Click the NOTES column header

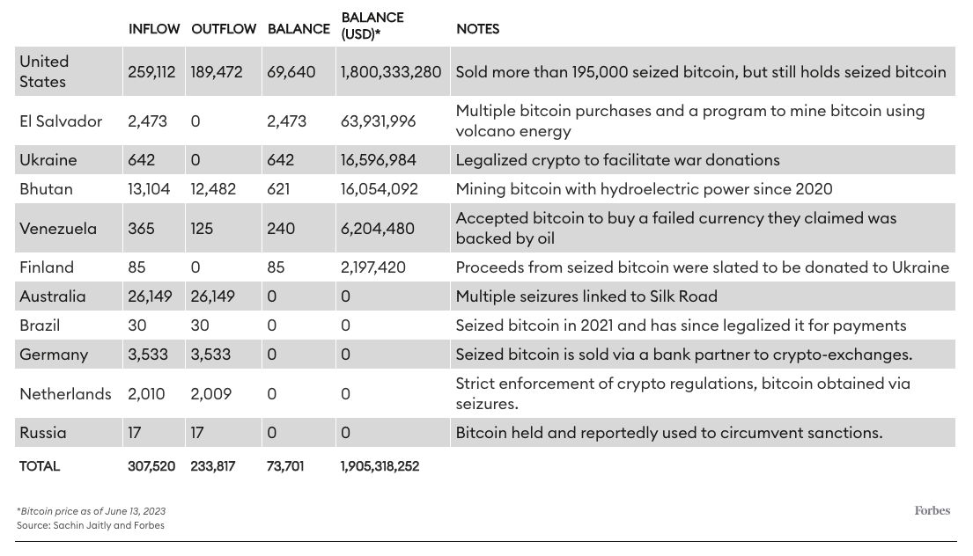pos(477,29)
